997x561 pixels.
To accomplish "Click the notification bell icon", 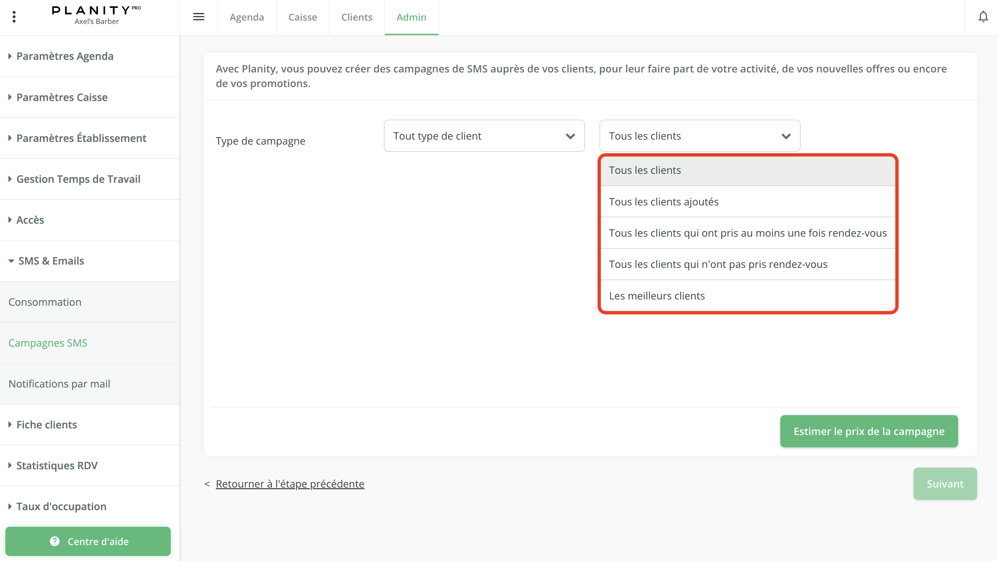I will click(x=983, y=17).
